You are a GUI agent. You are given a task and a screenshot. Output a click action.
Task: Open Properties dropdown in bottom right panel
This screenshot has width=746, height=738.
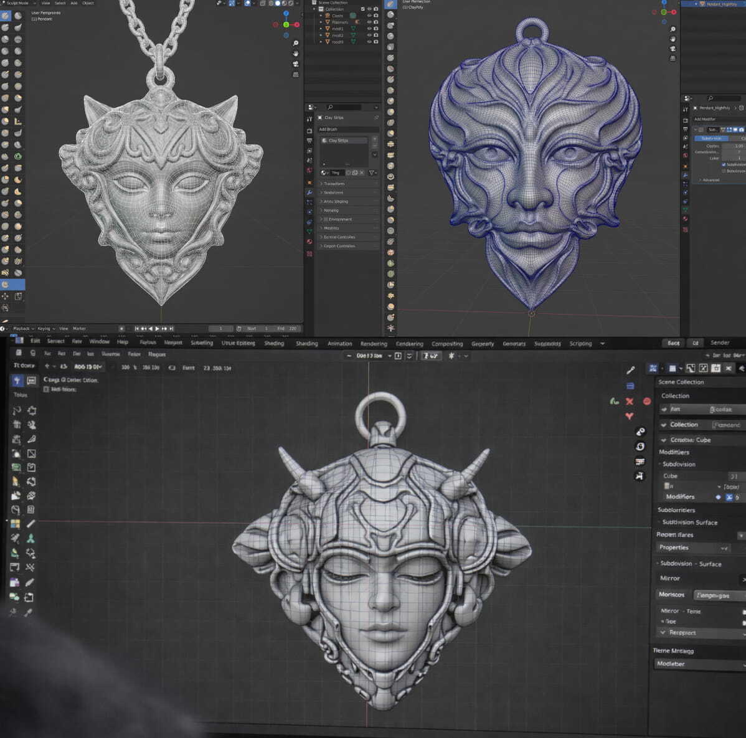click(693, 547)
